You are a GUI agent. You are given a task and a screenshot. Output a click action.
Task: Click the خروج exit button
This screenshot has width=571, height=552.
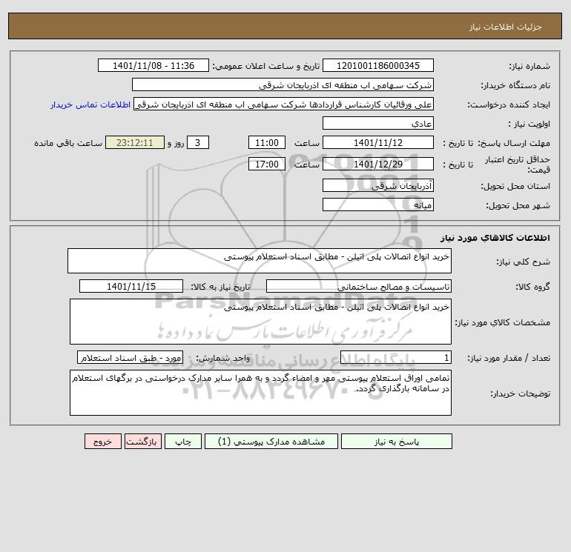[x=102, y=442]
